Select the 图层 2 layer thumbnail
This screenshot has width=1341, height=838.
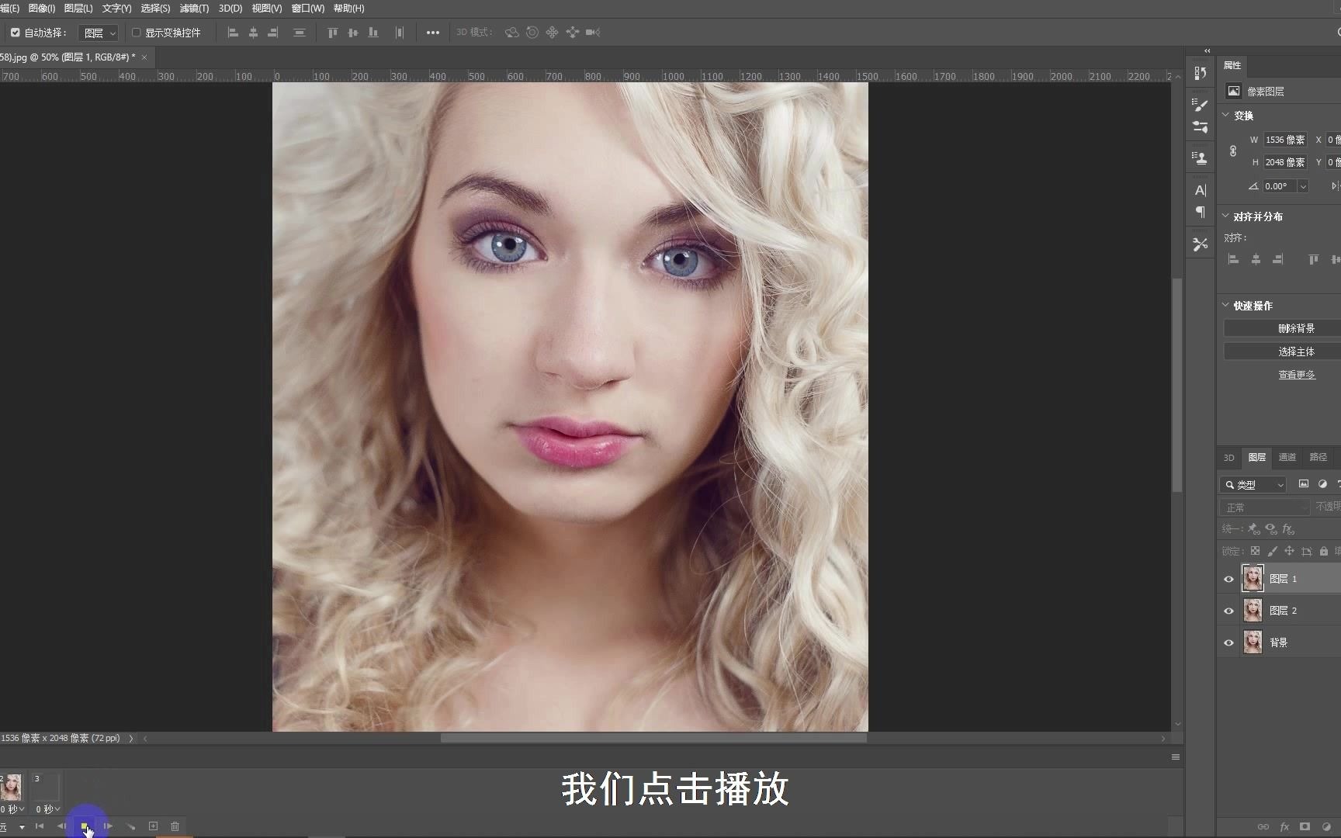(x=1253, y=610)
